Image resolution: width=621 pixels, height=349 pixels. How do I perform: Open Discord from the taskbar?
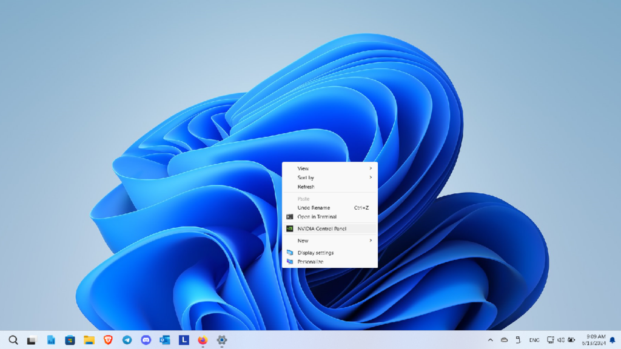(146, 340)
